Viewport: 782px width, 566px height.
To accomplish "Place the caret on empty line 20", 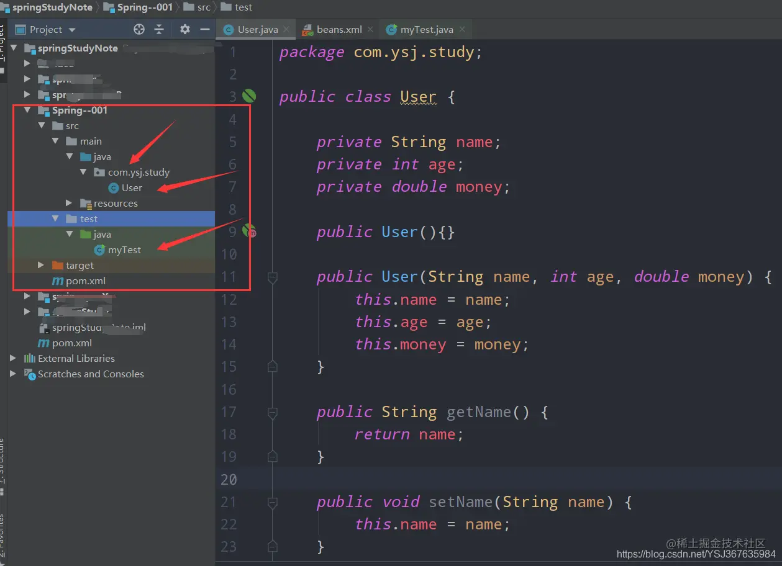I will (499, 479).
